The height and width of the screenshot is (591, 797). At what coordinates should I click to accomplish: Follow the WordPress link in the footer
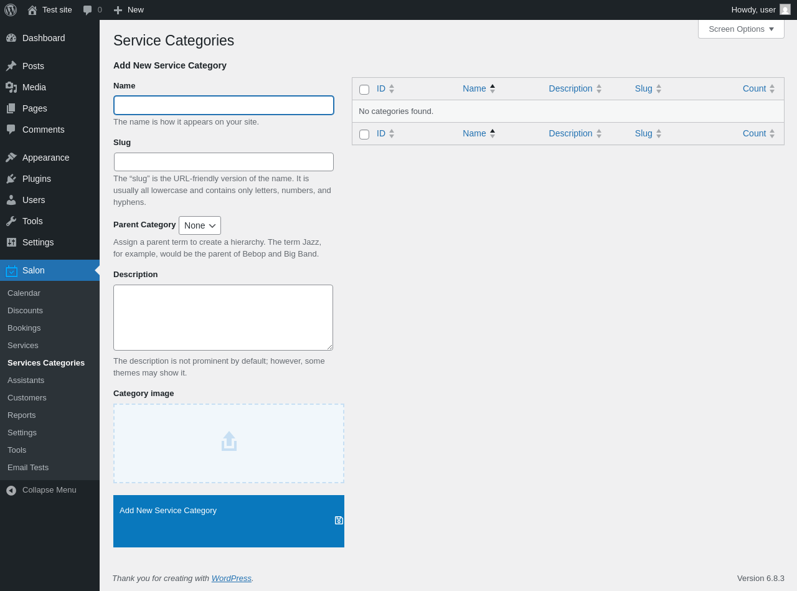(231, 579)
